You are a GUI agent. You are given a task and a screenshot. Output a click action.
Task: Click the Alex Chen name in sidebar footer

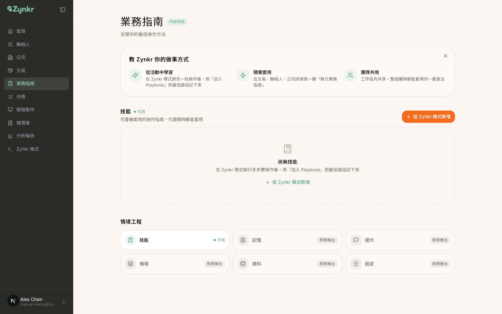pyautogui.click(x=31, y=299)
